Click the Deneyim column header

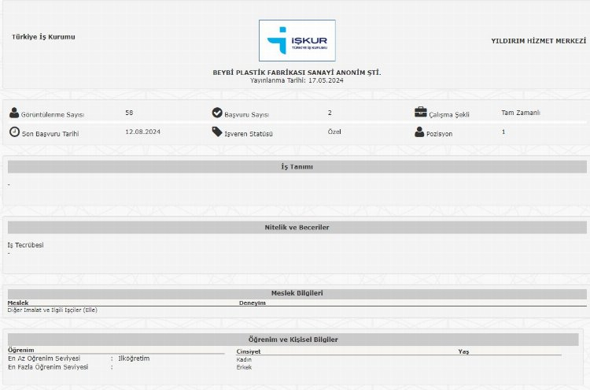[x=252, y=303]
